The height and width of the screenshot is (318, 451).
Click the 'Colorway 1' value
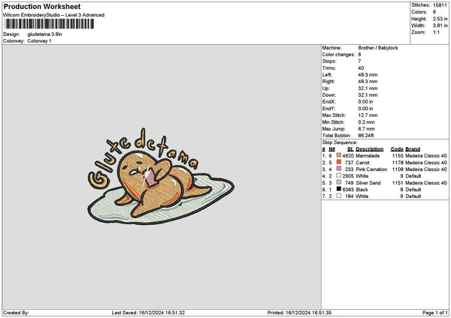click(x=39, y=40)
